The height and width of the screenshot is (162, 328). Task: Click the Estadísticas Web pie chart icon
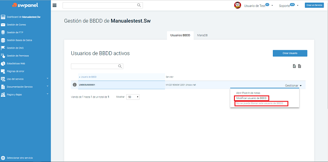click(x=3, y=63)
